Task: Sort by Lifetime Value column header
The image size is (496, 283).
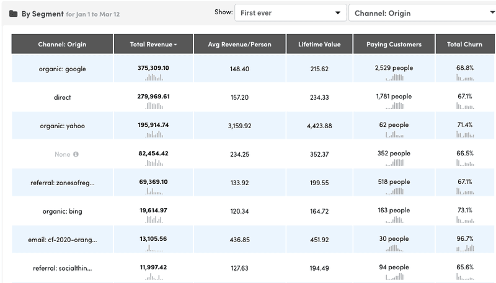Action: pos(319,45)
